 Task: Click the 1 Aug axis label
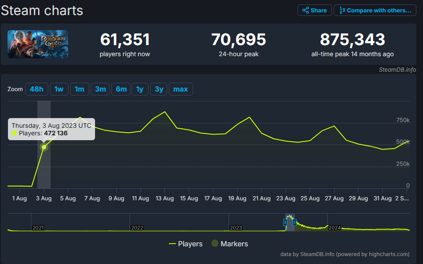click(x=19, y=199)
